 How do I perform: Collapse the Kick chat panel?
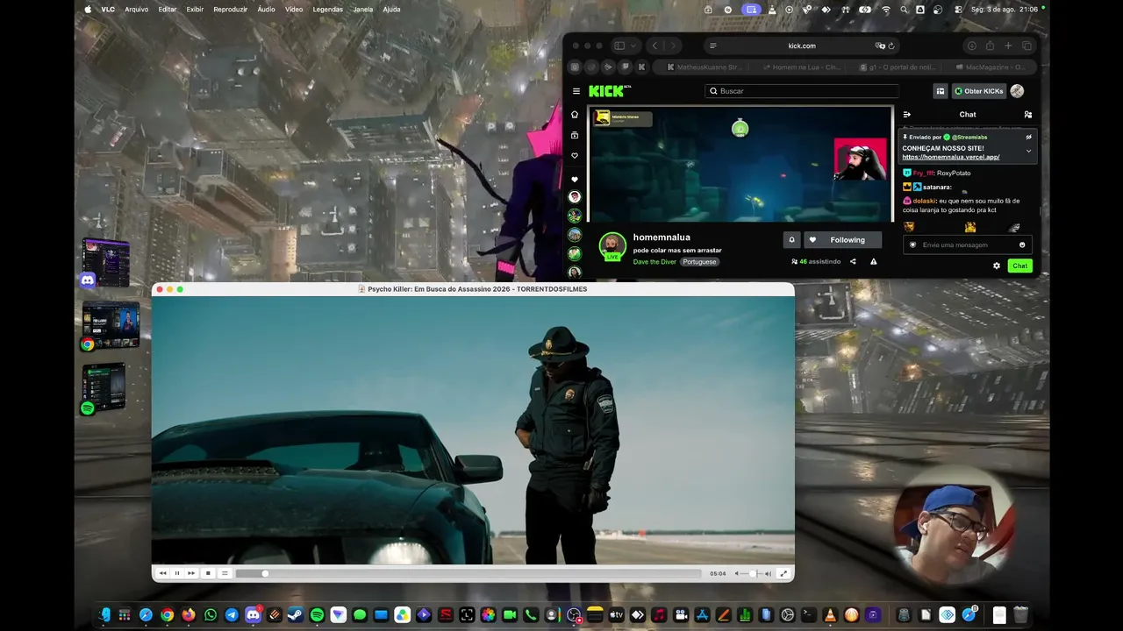click(x=907, y=115)
